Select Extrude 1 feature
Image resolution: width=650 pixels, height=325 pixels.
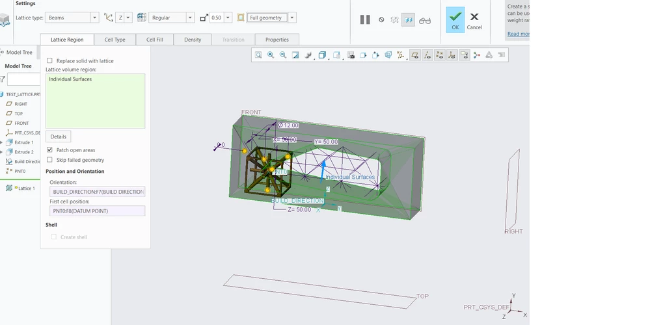[x=24, y=142]
